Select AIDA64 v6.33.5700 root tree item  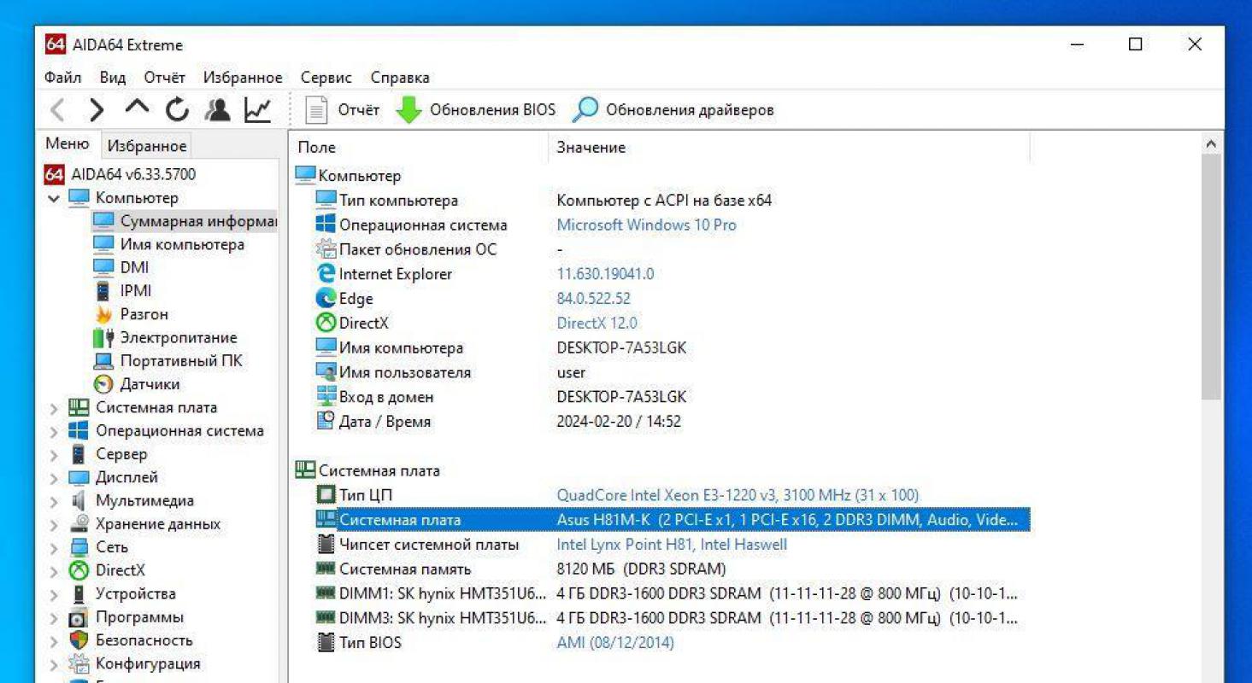click(x=120, y=174)
